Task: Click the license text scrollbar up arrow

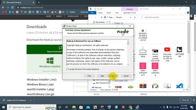Action: pos(128,41)
